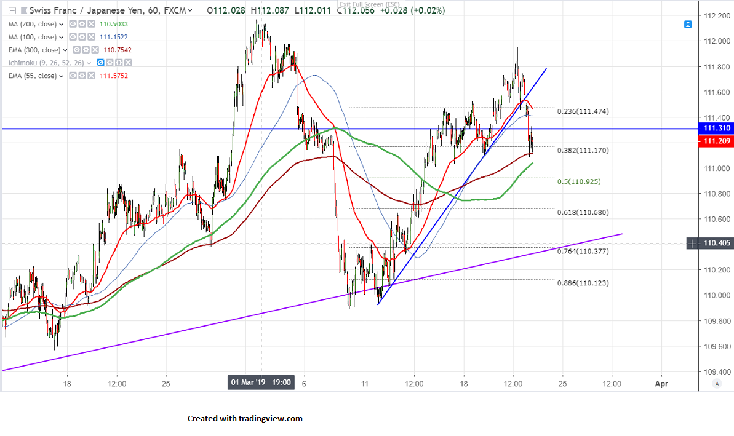Click the blue exit full screen icon at top right
734x436 pixels.
(688, 25)
